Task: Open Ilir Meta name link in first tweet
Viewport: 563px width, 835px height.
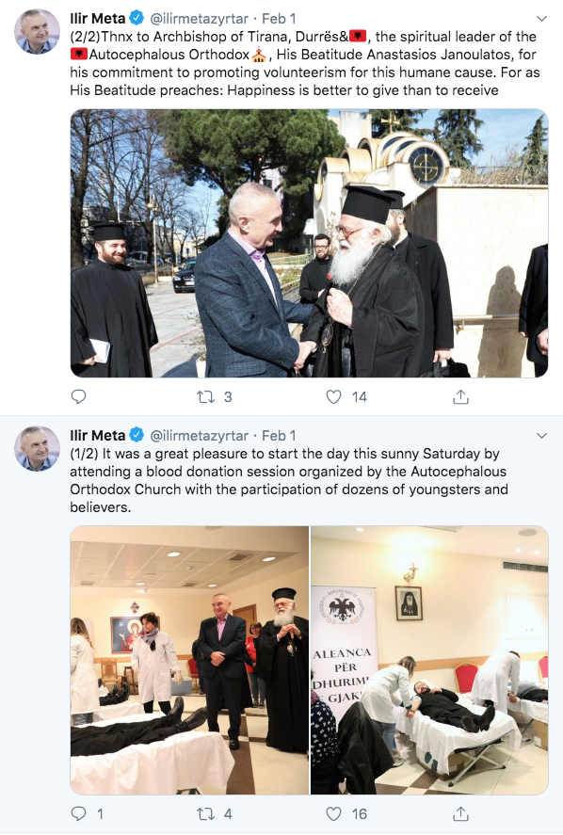Action: click(98, 19)
